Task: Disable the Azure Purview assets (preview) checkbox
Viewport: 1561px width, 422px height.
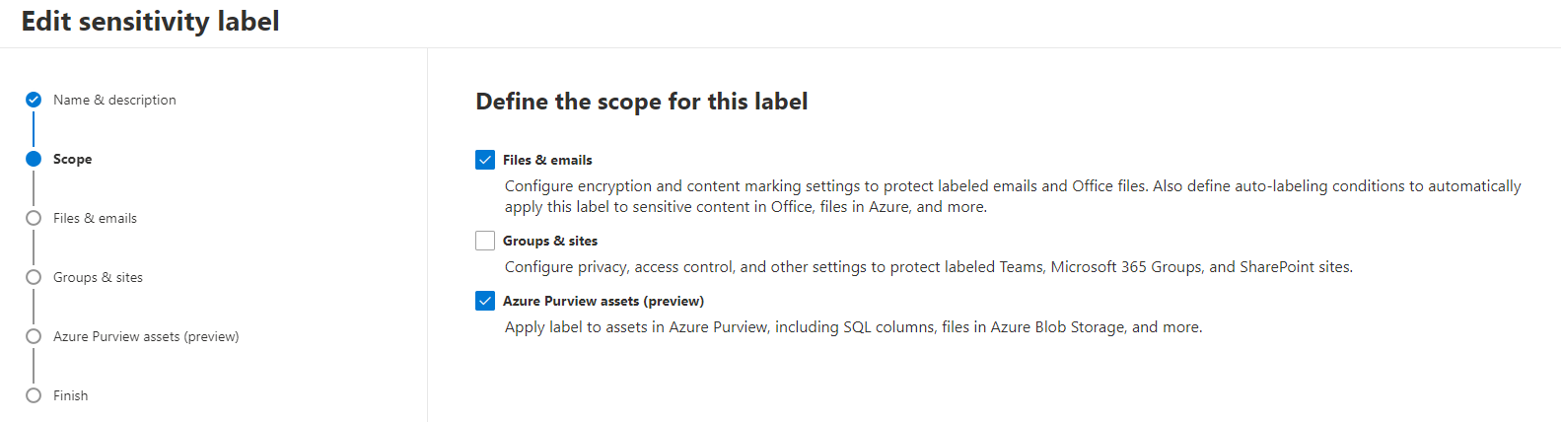Action: (x=485, y=301)
